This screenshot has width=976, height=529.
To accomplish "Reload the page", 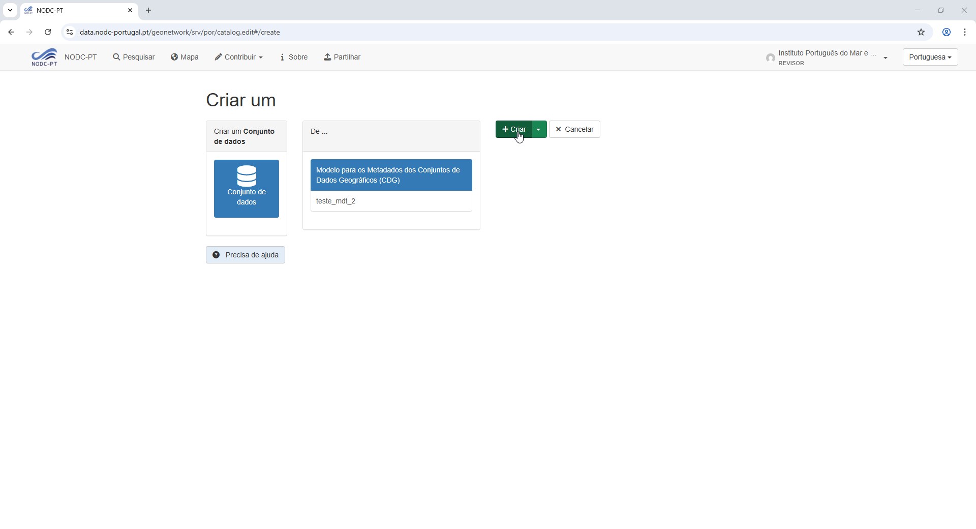I will [x=48, y=32].
